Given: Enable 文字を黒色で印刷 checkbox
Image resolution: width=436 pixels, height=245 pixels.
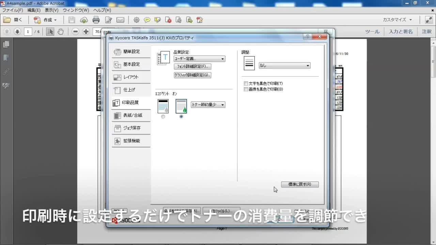Looking at the screenshot, I should tap(246, 83).
